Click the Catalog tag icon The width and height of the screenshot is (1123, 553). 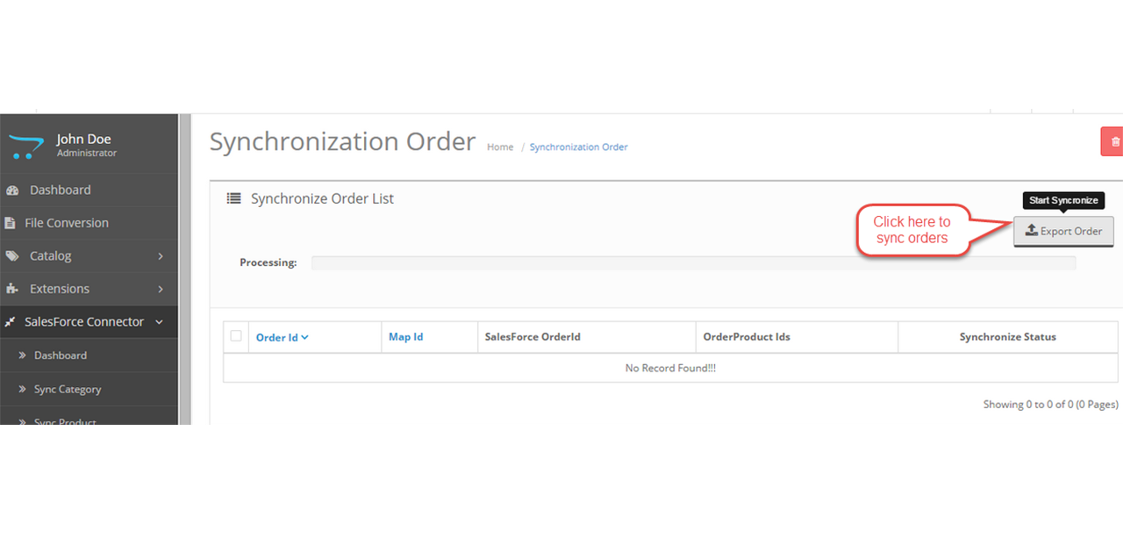(11, 256)
